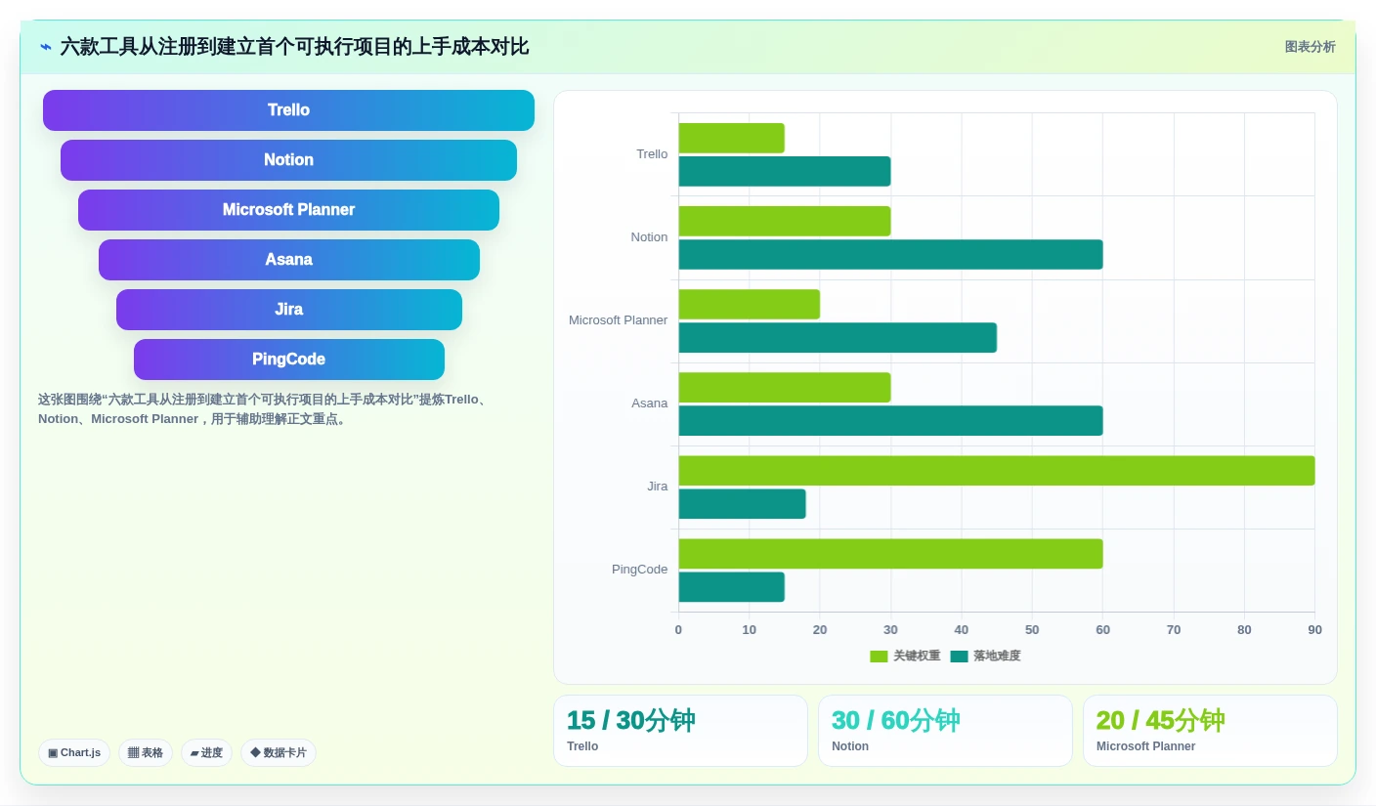Click PingCode's light green chart bar

pos(890,553)
